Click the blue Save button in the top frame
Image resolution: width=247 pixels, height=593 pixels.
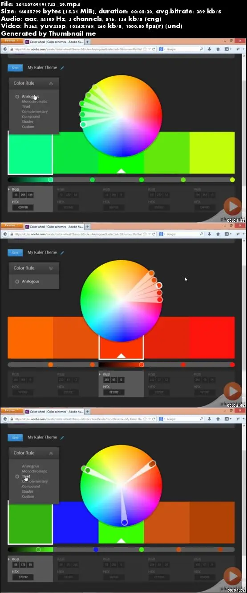coord(15,68)
